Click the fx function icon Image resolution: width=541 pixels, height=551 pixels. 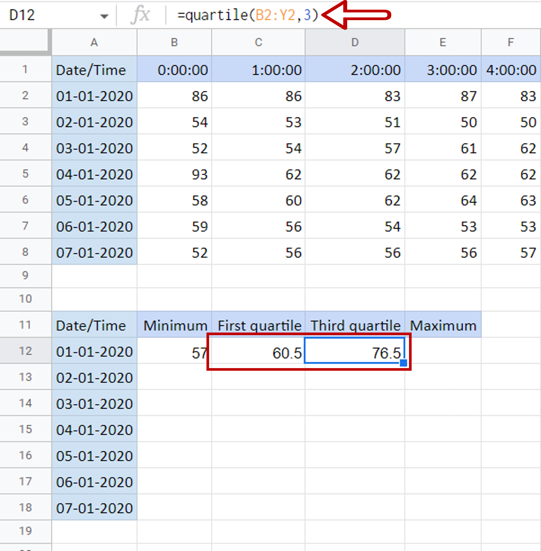(x=140, y=15)
